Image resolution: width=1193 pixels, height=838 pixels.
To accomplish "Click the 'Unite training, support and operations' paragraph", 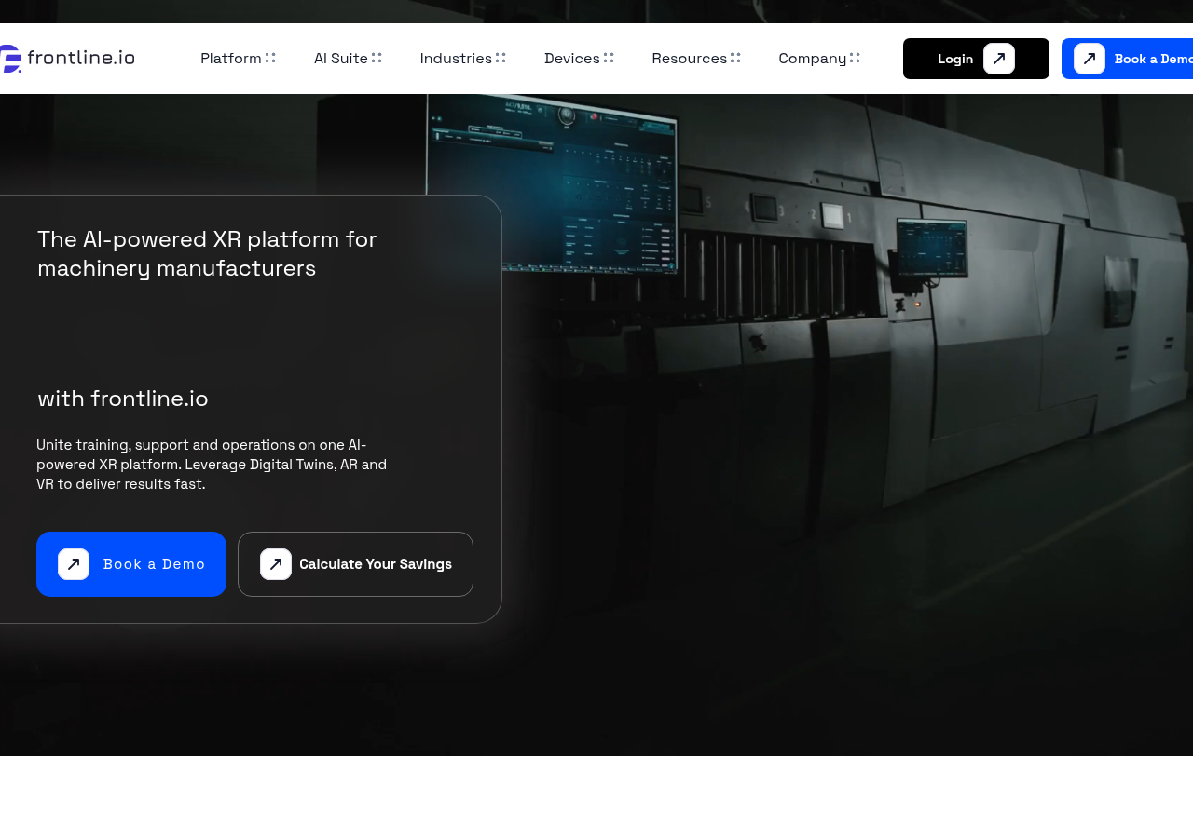I will click(212, 465).
